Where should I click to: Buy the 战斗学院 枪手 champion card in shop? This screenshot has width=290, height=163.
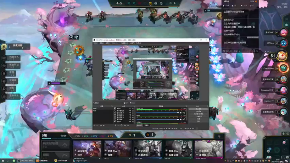coord(87,149)
